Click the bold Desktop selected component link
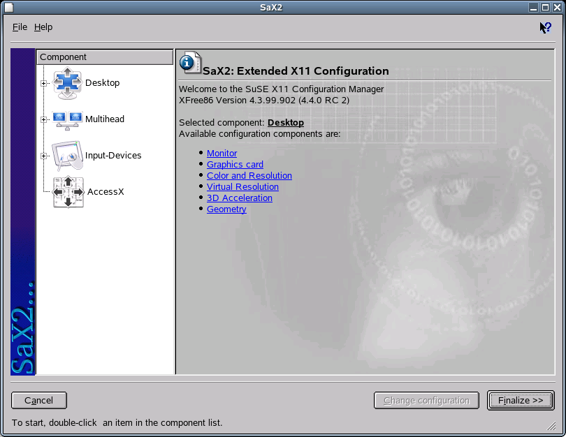The image size is (566, 437). coord(286,123)
